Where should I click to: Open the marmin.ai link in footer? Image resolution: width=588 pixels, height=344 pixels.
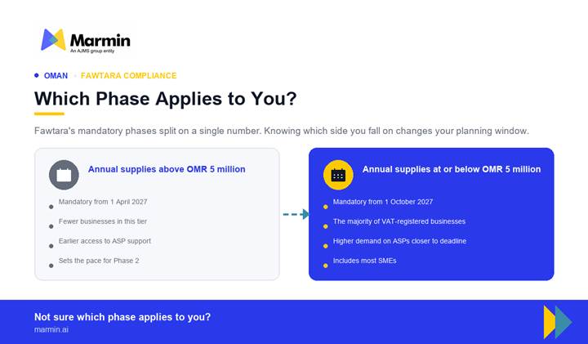click(x=51, y=329)
